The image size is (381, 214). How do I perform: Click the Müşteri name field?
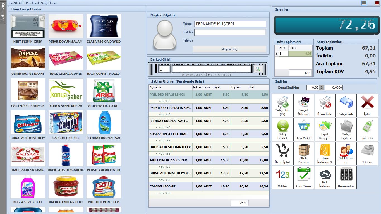pyautogui.click(x=230, y=24)
